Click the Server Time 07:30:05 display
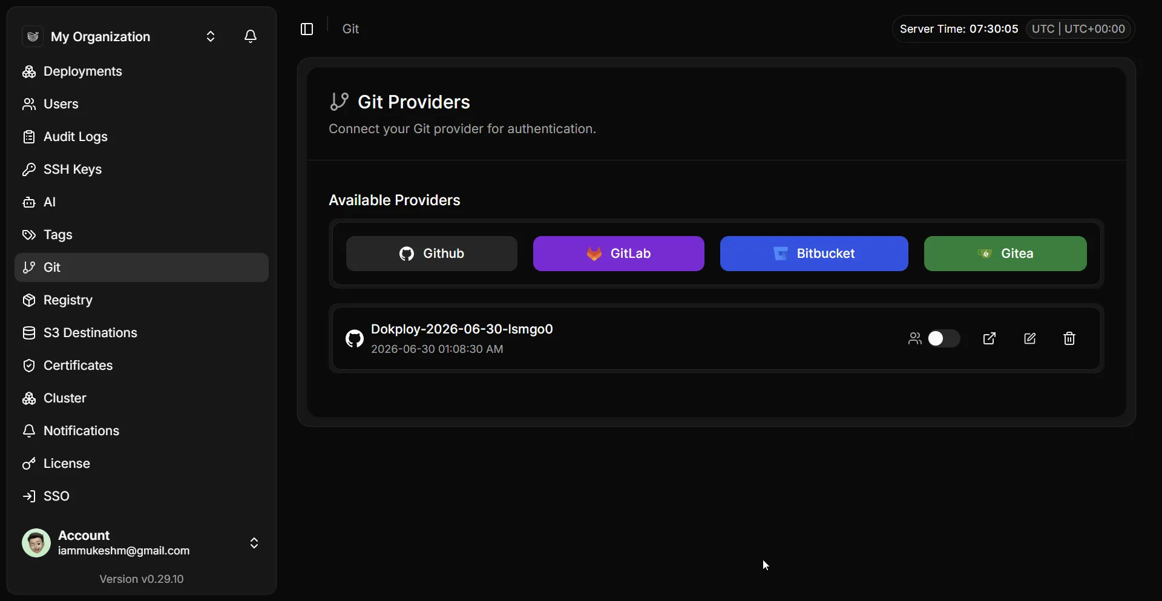Image resolution: width=1162 pixels, height=601 pixels. (959, 29)
